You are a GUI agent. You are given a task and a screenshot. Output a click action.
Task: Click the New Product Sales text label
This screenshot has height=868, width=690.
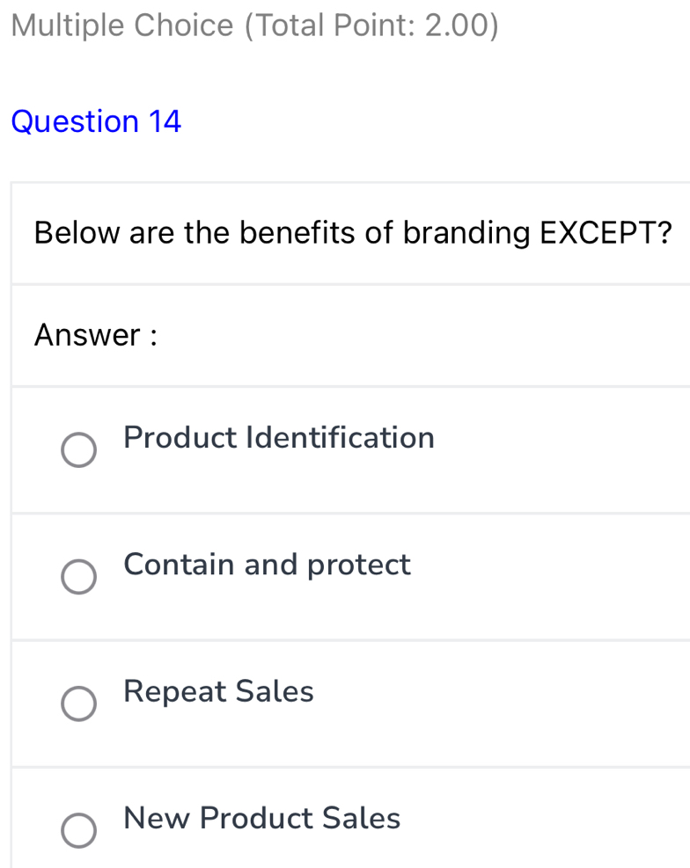coord(261,818)
